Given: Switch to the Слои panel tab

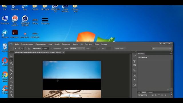Looking at the screenshot, I should (x=144, y=92).
